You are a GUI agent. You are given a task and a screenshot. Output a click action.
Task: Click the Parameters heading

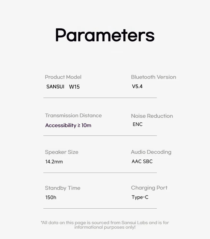pyautogui.click(x=105, y=35)
